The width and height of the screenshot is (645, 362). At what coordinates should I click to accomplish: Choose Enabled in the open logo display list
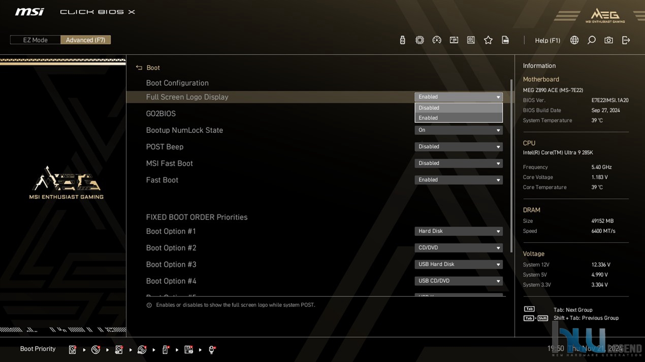point(458,118)
